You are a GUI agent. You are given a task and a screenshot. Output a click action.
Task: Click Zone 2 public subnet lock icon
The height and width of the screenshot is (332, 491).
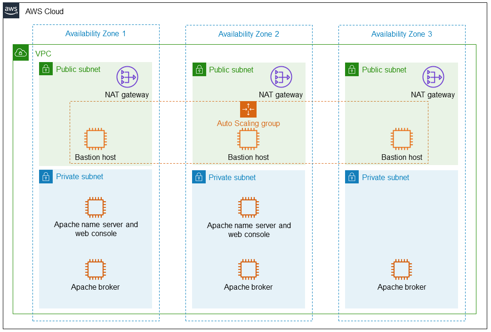pos(200,70)
